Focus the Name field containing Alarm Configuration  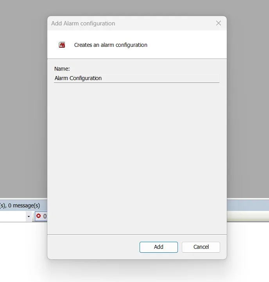(137, 78)
